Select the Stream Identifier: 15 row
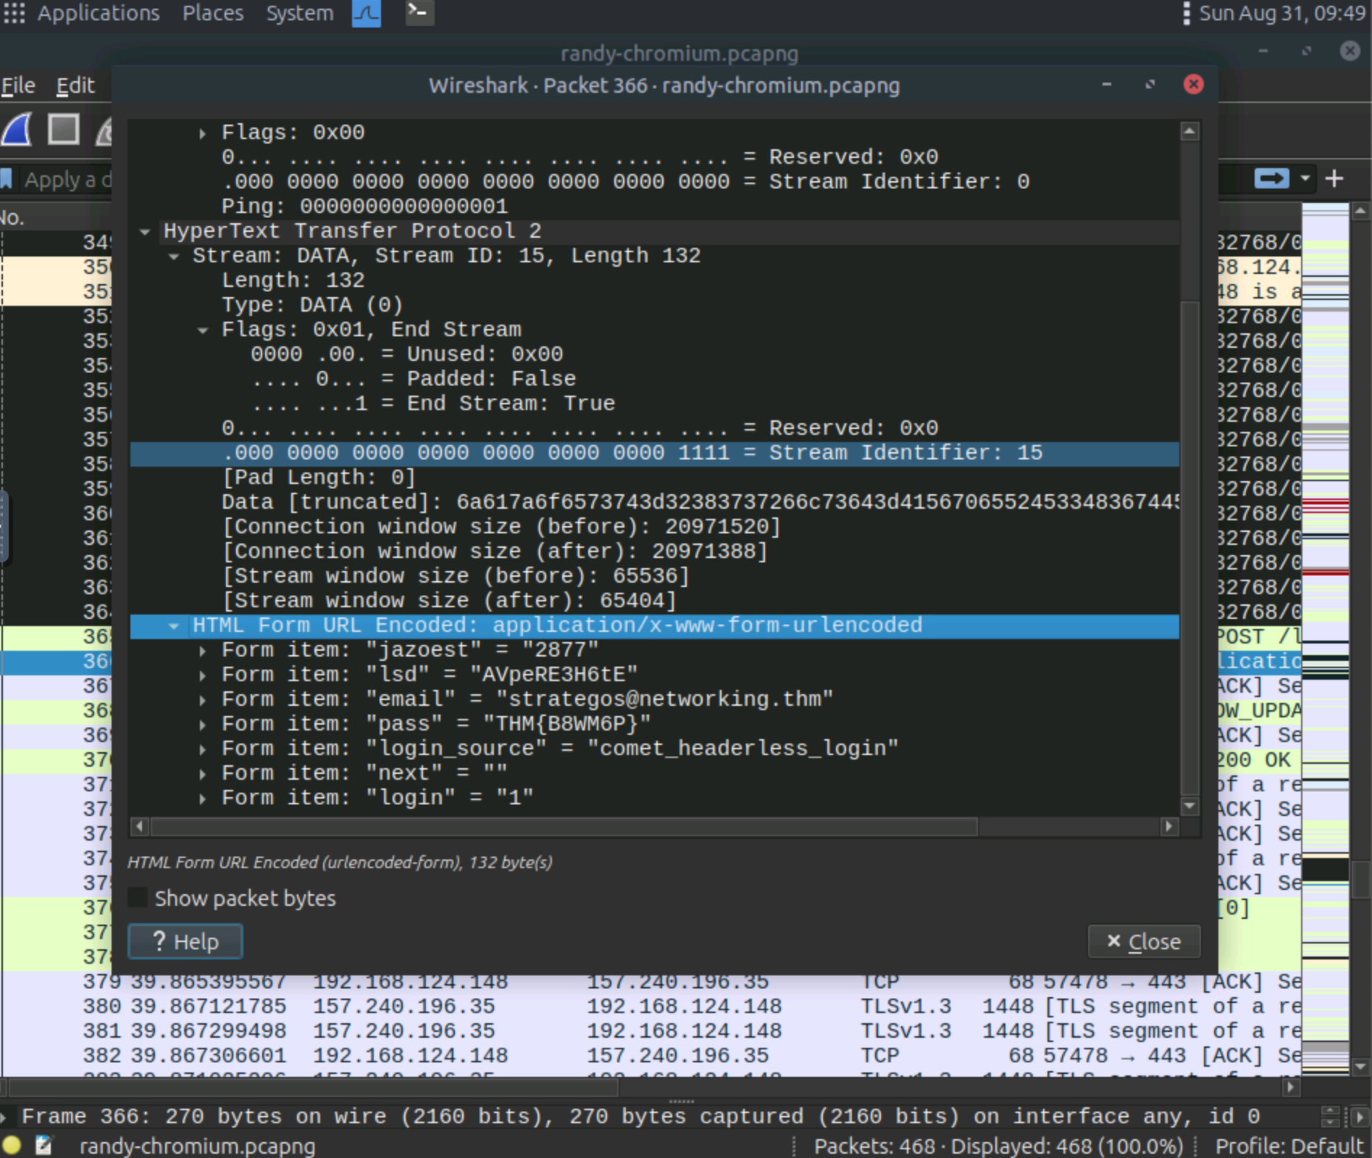Image resolution: width=1372 pixels, height=1158 pixels. pos(655,454)
